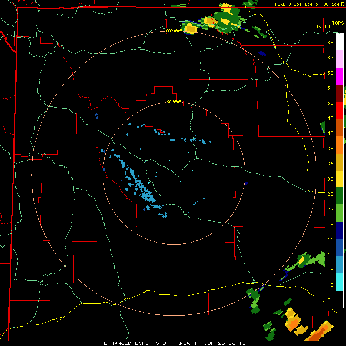Image resolution: width=346 pixels, height=346 pixels.
Task: Click the white top segment of the color scale
Action: pos(339,42)
